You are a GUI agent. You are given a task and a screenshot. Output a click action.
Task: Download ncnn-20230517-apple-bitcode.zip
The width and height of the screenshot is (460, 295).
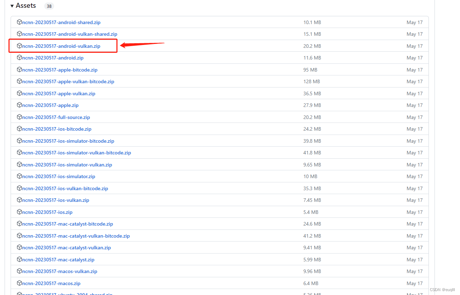click(60, 70)
